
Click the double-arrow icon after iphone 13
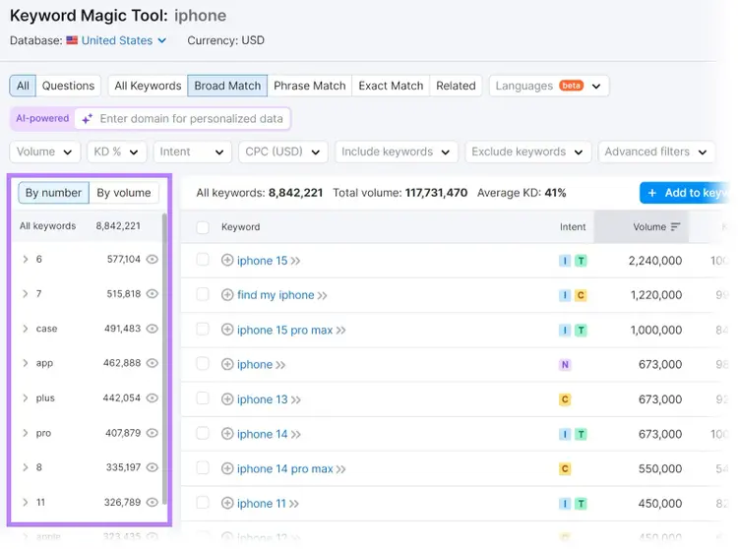(295, 399)
